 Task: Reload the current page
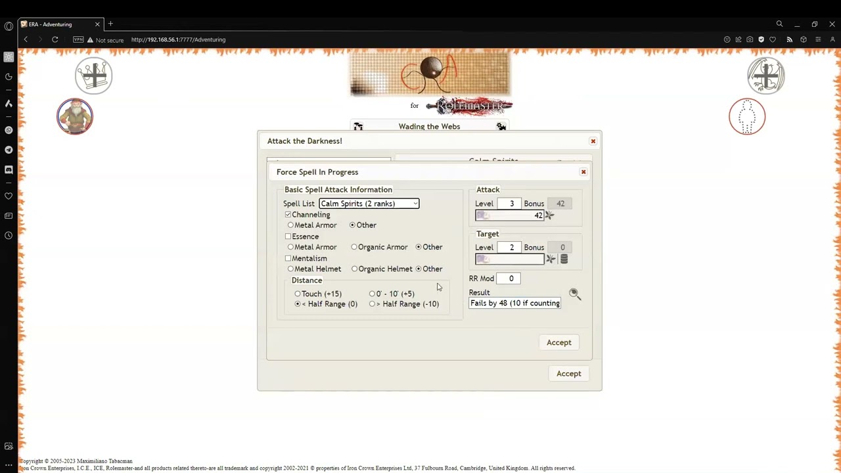tap(55, 40)
